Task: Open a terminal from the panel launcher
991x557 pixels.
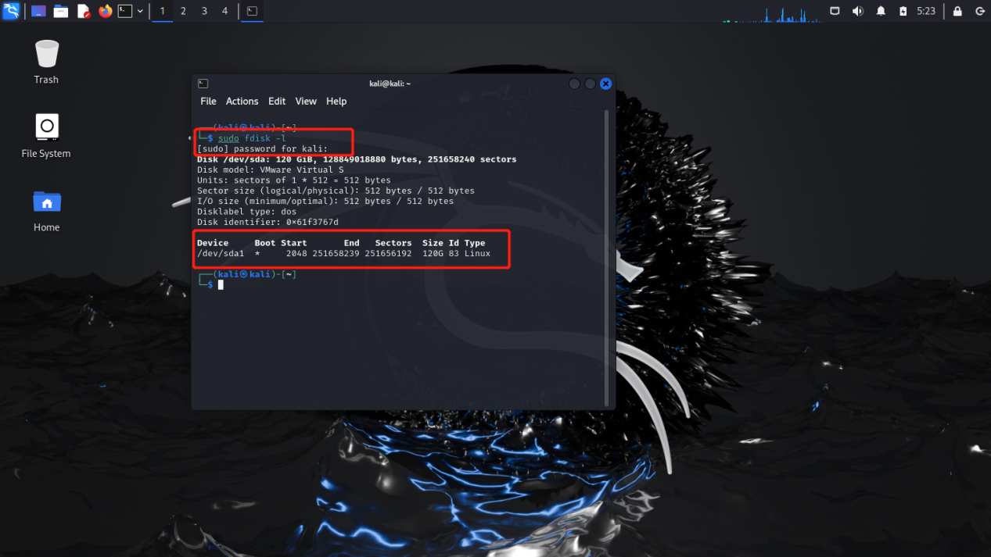Action: [125, 11]
